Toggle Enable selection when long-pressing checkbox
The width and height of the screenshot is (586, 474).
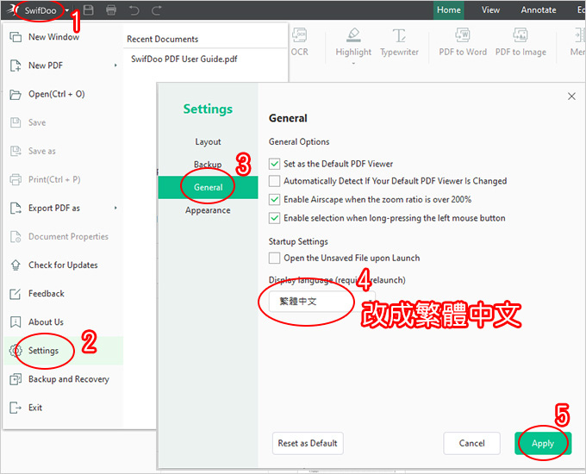tap(274, 218)
